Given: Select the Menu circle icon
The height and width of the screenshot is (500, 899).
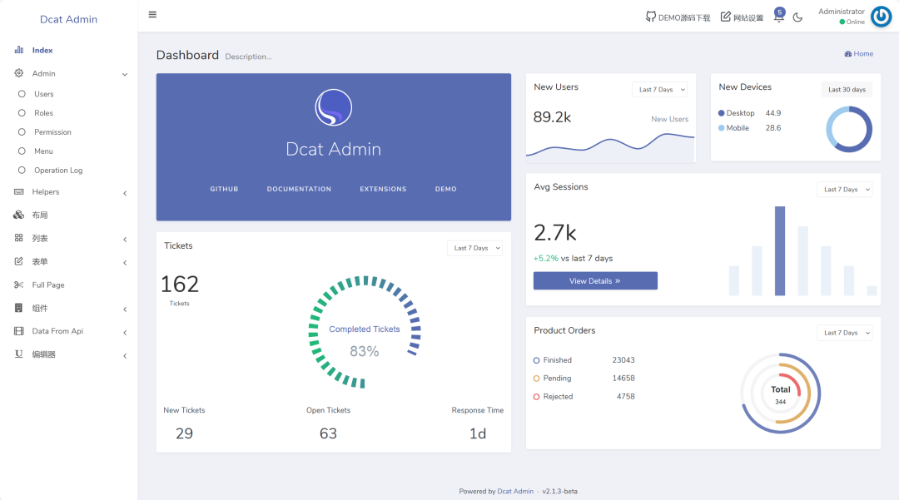Looking at the screenshot, I should click(22, 151).
